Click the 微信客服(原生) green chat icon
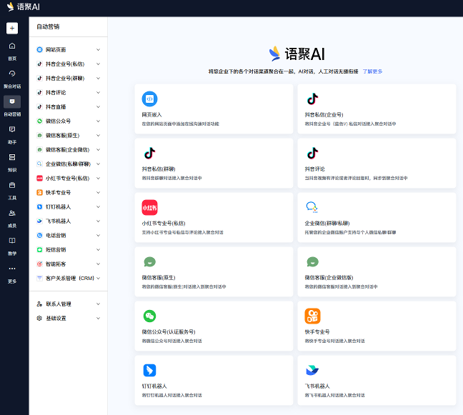463x415 pixels. coord(150,262)
